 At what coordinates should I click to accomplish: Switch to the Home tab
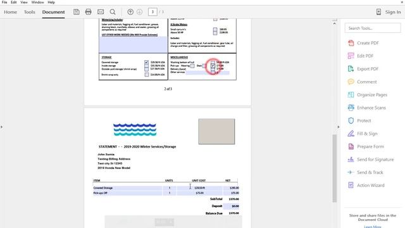10,12
